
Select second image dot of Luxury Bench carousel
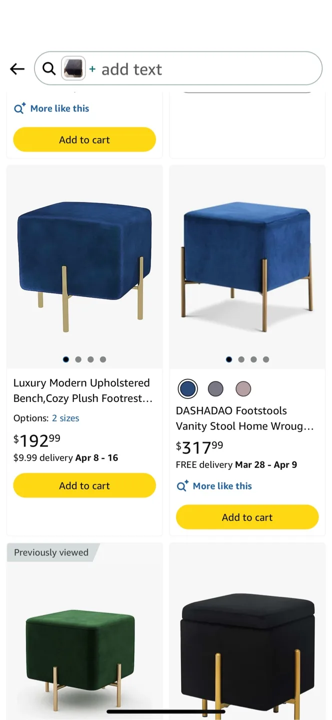(x=78, y=359)
